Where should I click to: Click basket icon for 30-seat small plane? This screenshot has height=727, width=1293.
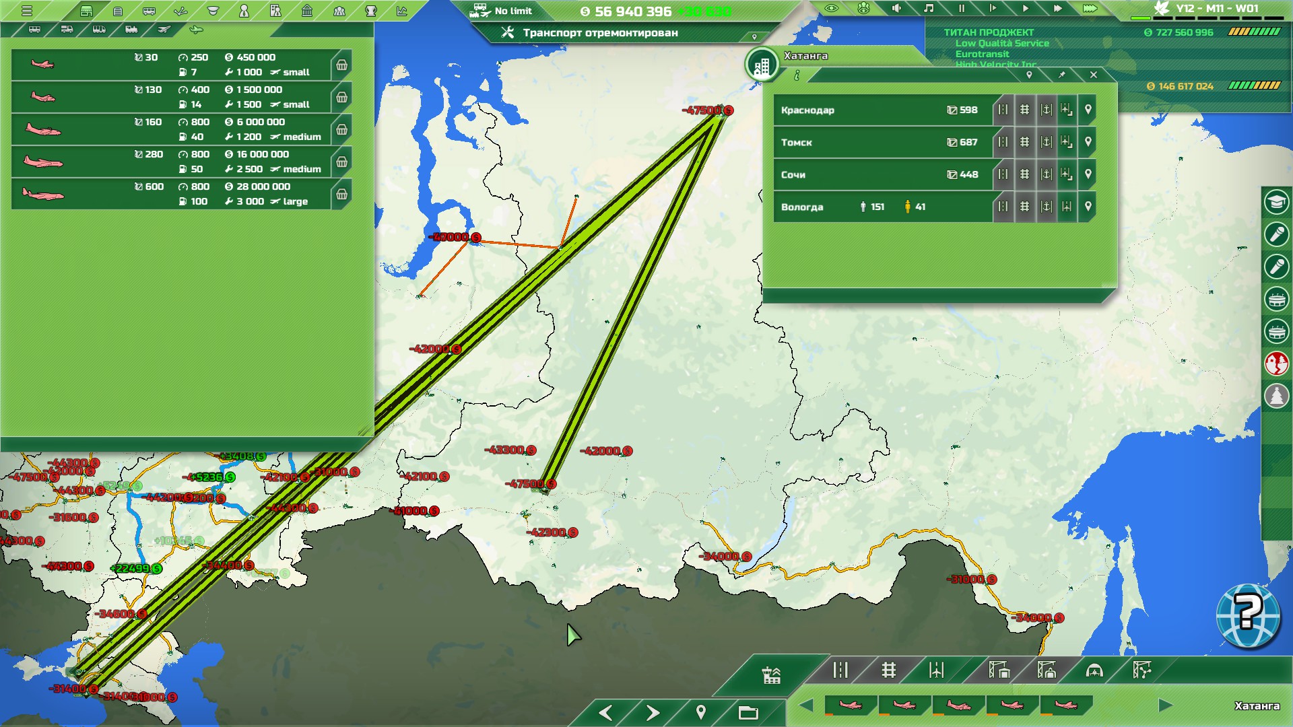pos(342,65)
